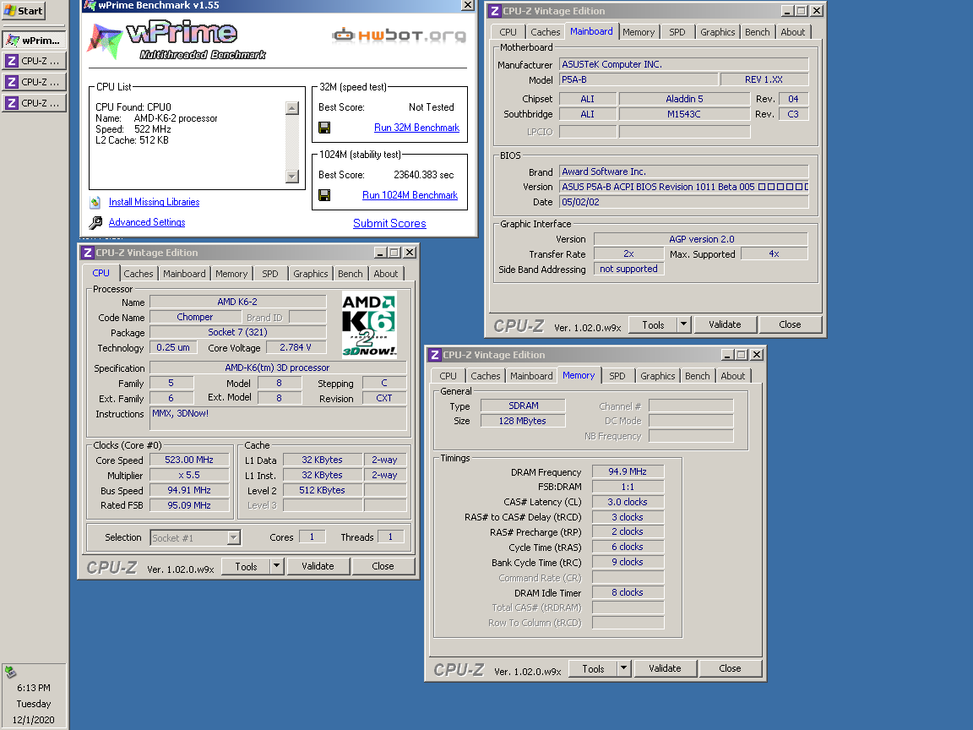Switch to Mainboard tab in CPU window
The width and height of the screenshot is (973, 730).
184,274
